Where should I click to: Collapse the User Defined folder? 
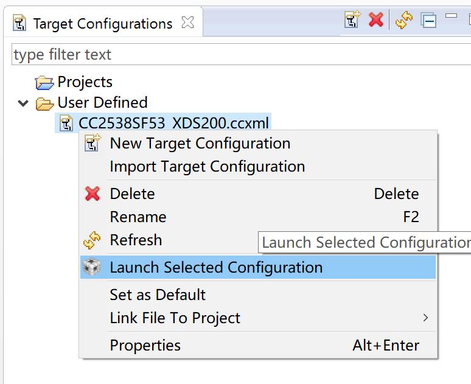click(x=23, y=103)
